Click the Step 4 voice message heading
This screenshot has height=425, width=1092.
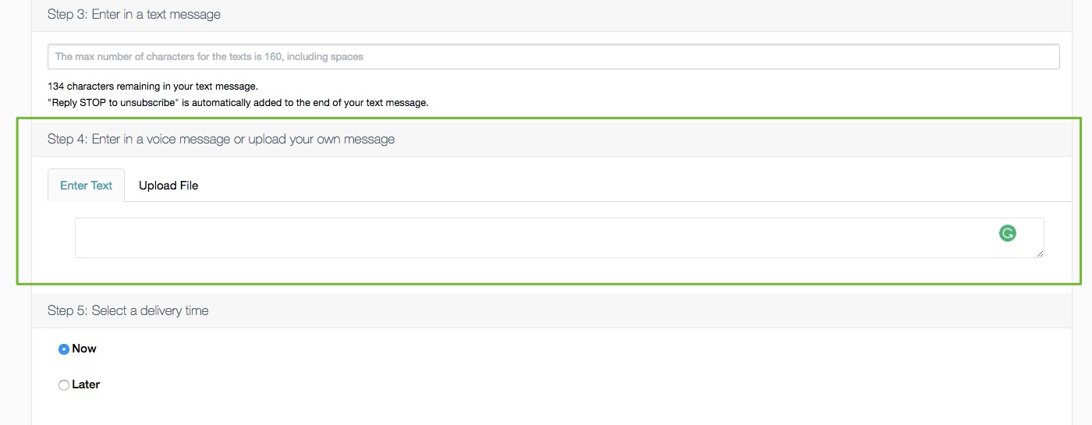tap(221, 139)
